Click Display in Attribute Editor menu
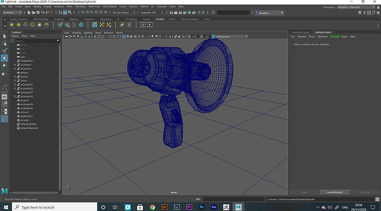 (335, 36)
